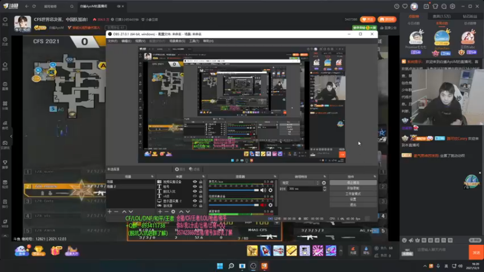Viewport: 484px width, 272px height.
Task: Open the home icon in left sidebar
Action: point(5,66)
